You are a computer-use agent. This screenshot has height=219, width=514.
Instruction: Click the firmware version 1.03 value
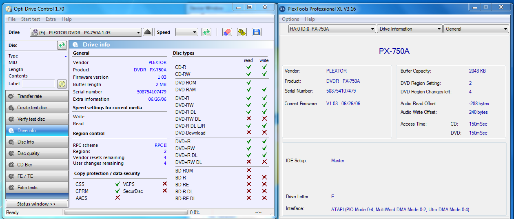point(162,77)
